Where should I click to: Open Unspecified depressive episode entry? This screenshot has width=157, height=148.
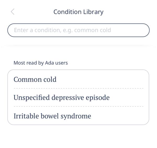coord(61,98)
